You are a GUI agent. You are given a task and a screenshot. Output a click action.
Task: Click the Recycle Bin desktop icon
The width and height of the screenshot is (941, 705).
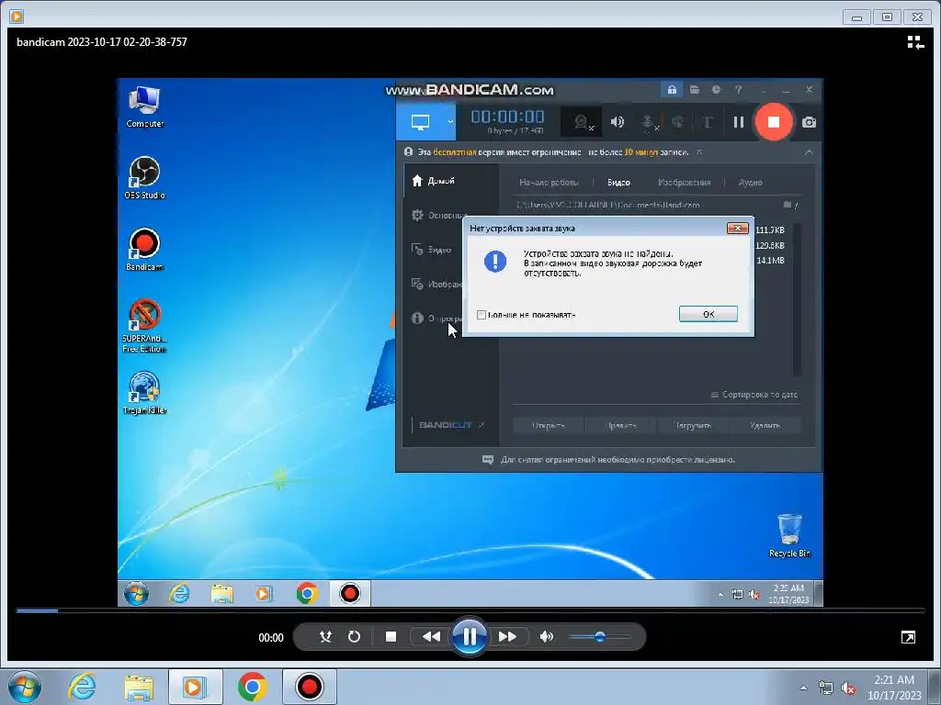789,535
